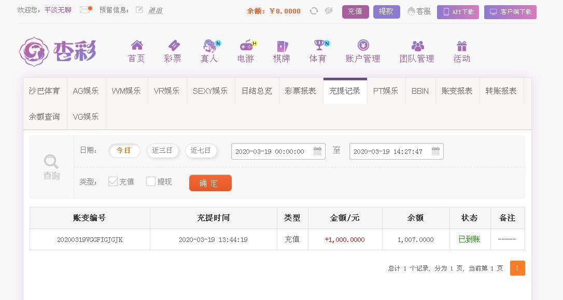Open the 彩票 lottery icon
Viewport: 563px width, 300px height.
pos(174,45)
